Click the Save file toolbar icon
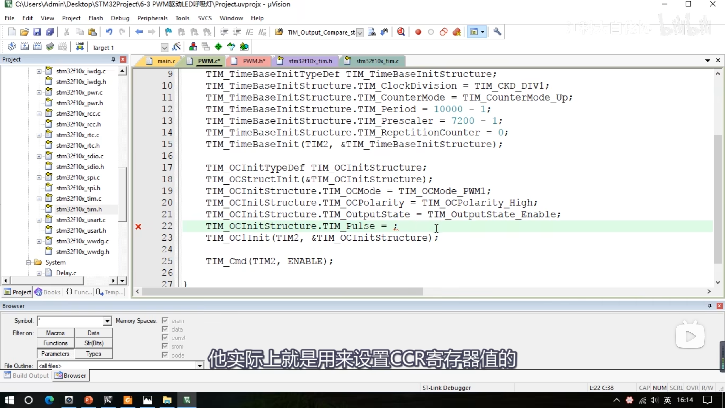Screen dimensions: 725x408 click(x=37, y=32)
